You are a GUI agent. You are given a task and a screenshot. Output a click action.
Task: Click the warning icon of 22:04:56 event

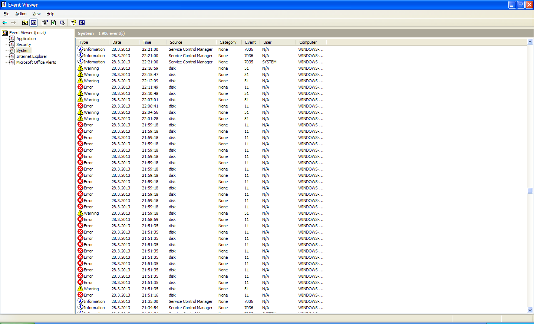pos(80,112)
